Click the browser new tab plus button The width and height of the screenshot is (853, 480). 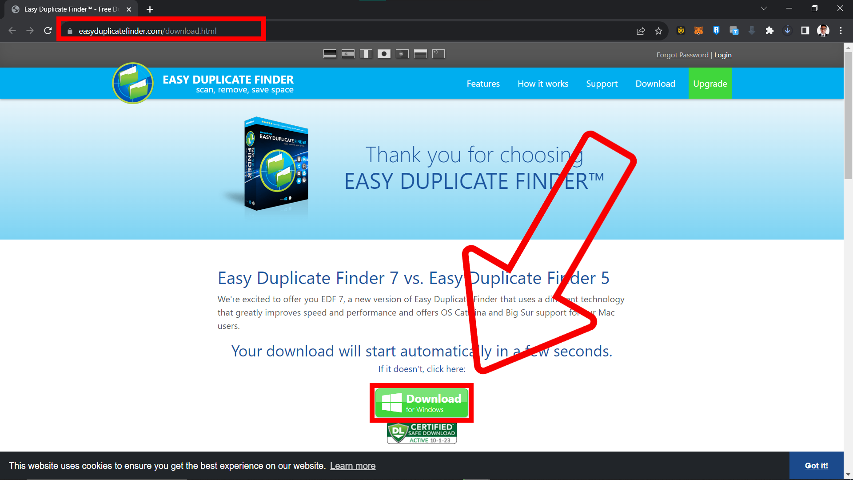tap(148, 9)
